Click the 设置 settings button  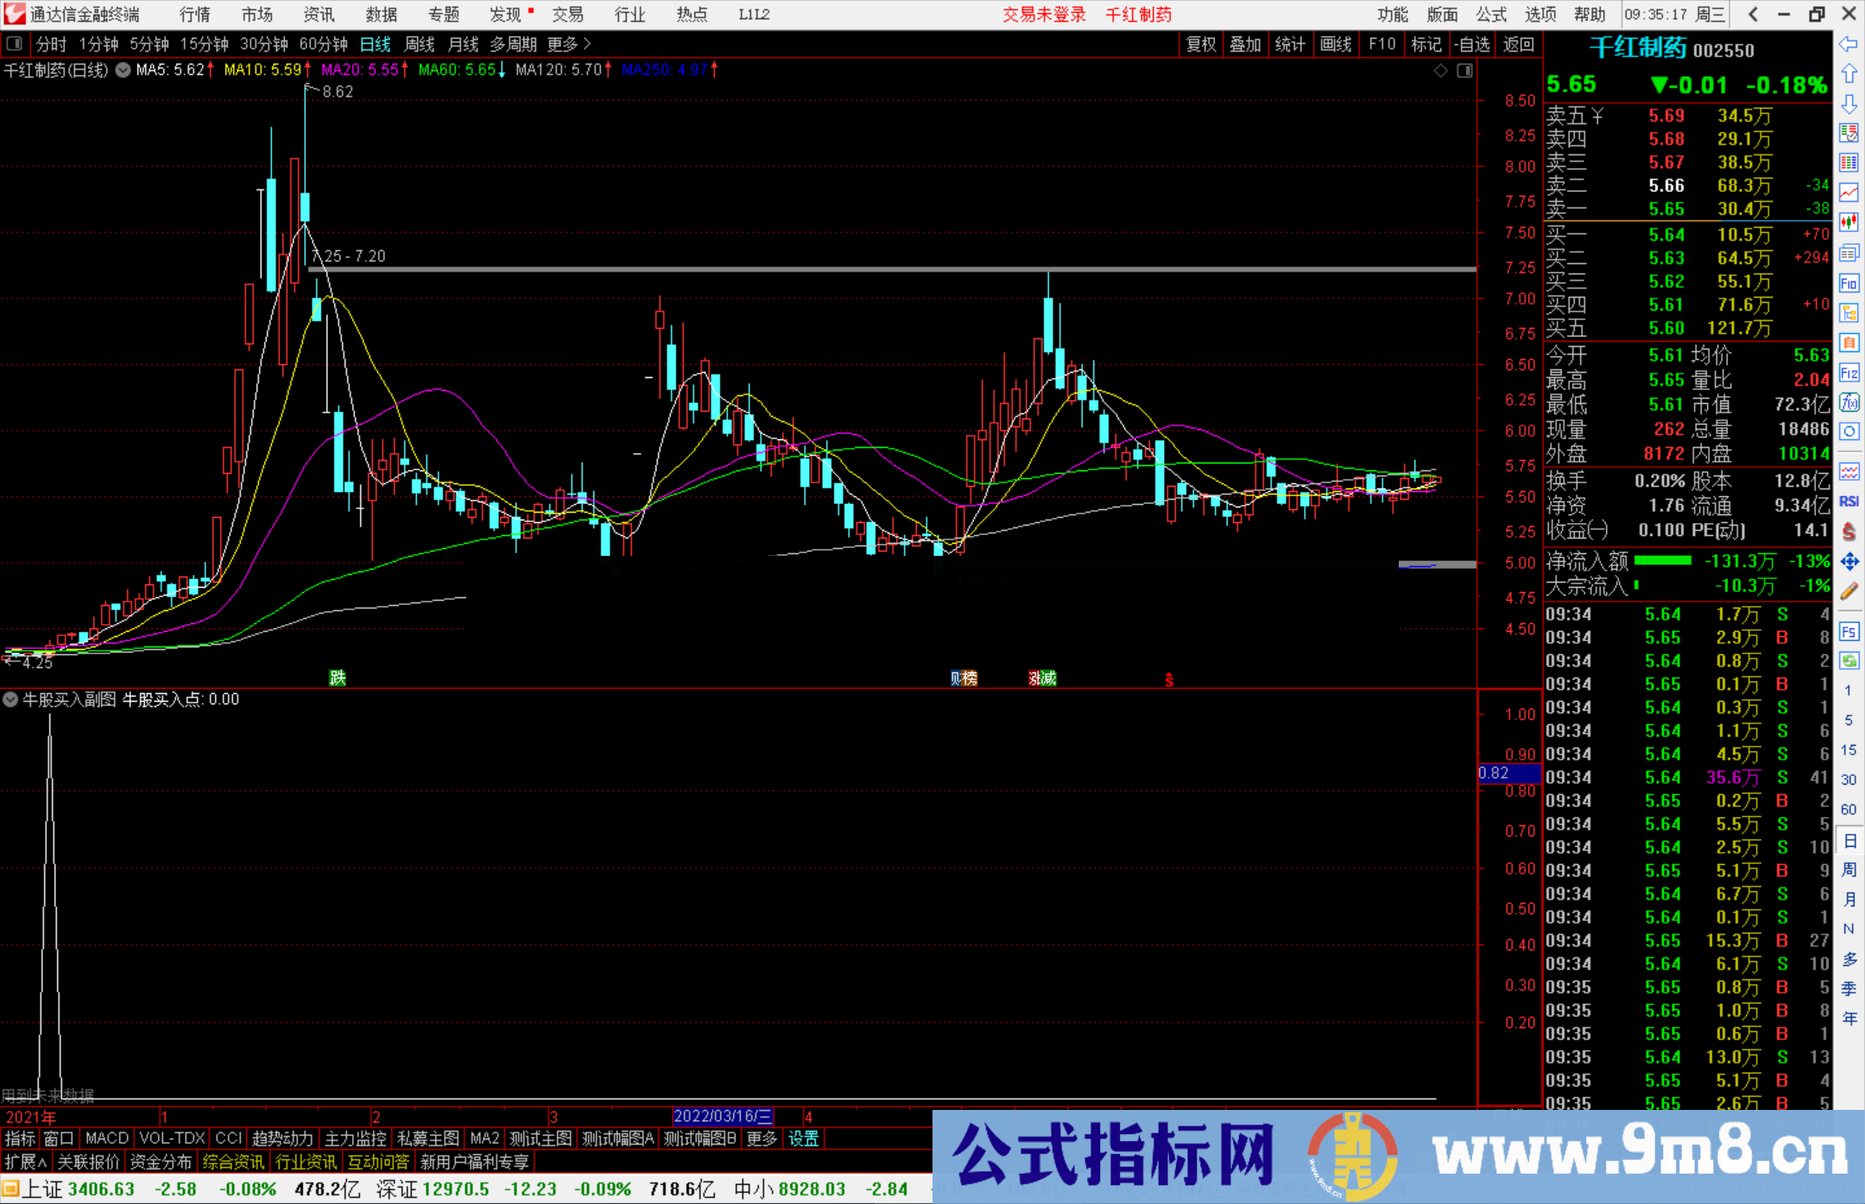[803, 1138]
